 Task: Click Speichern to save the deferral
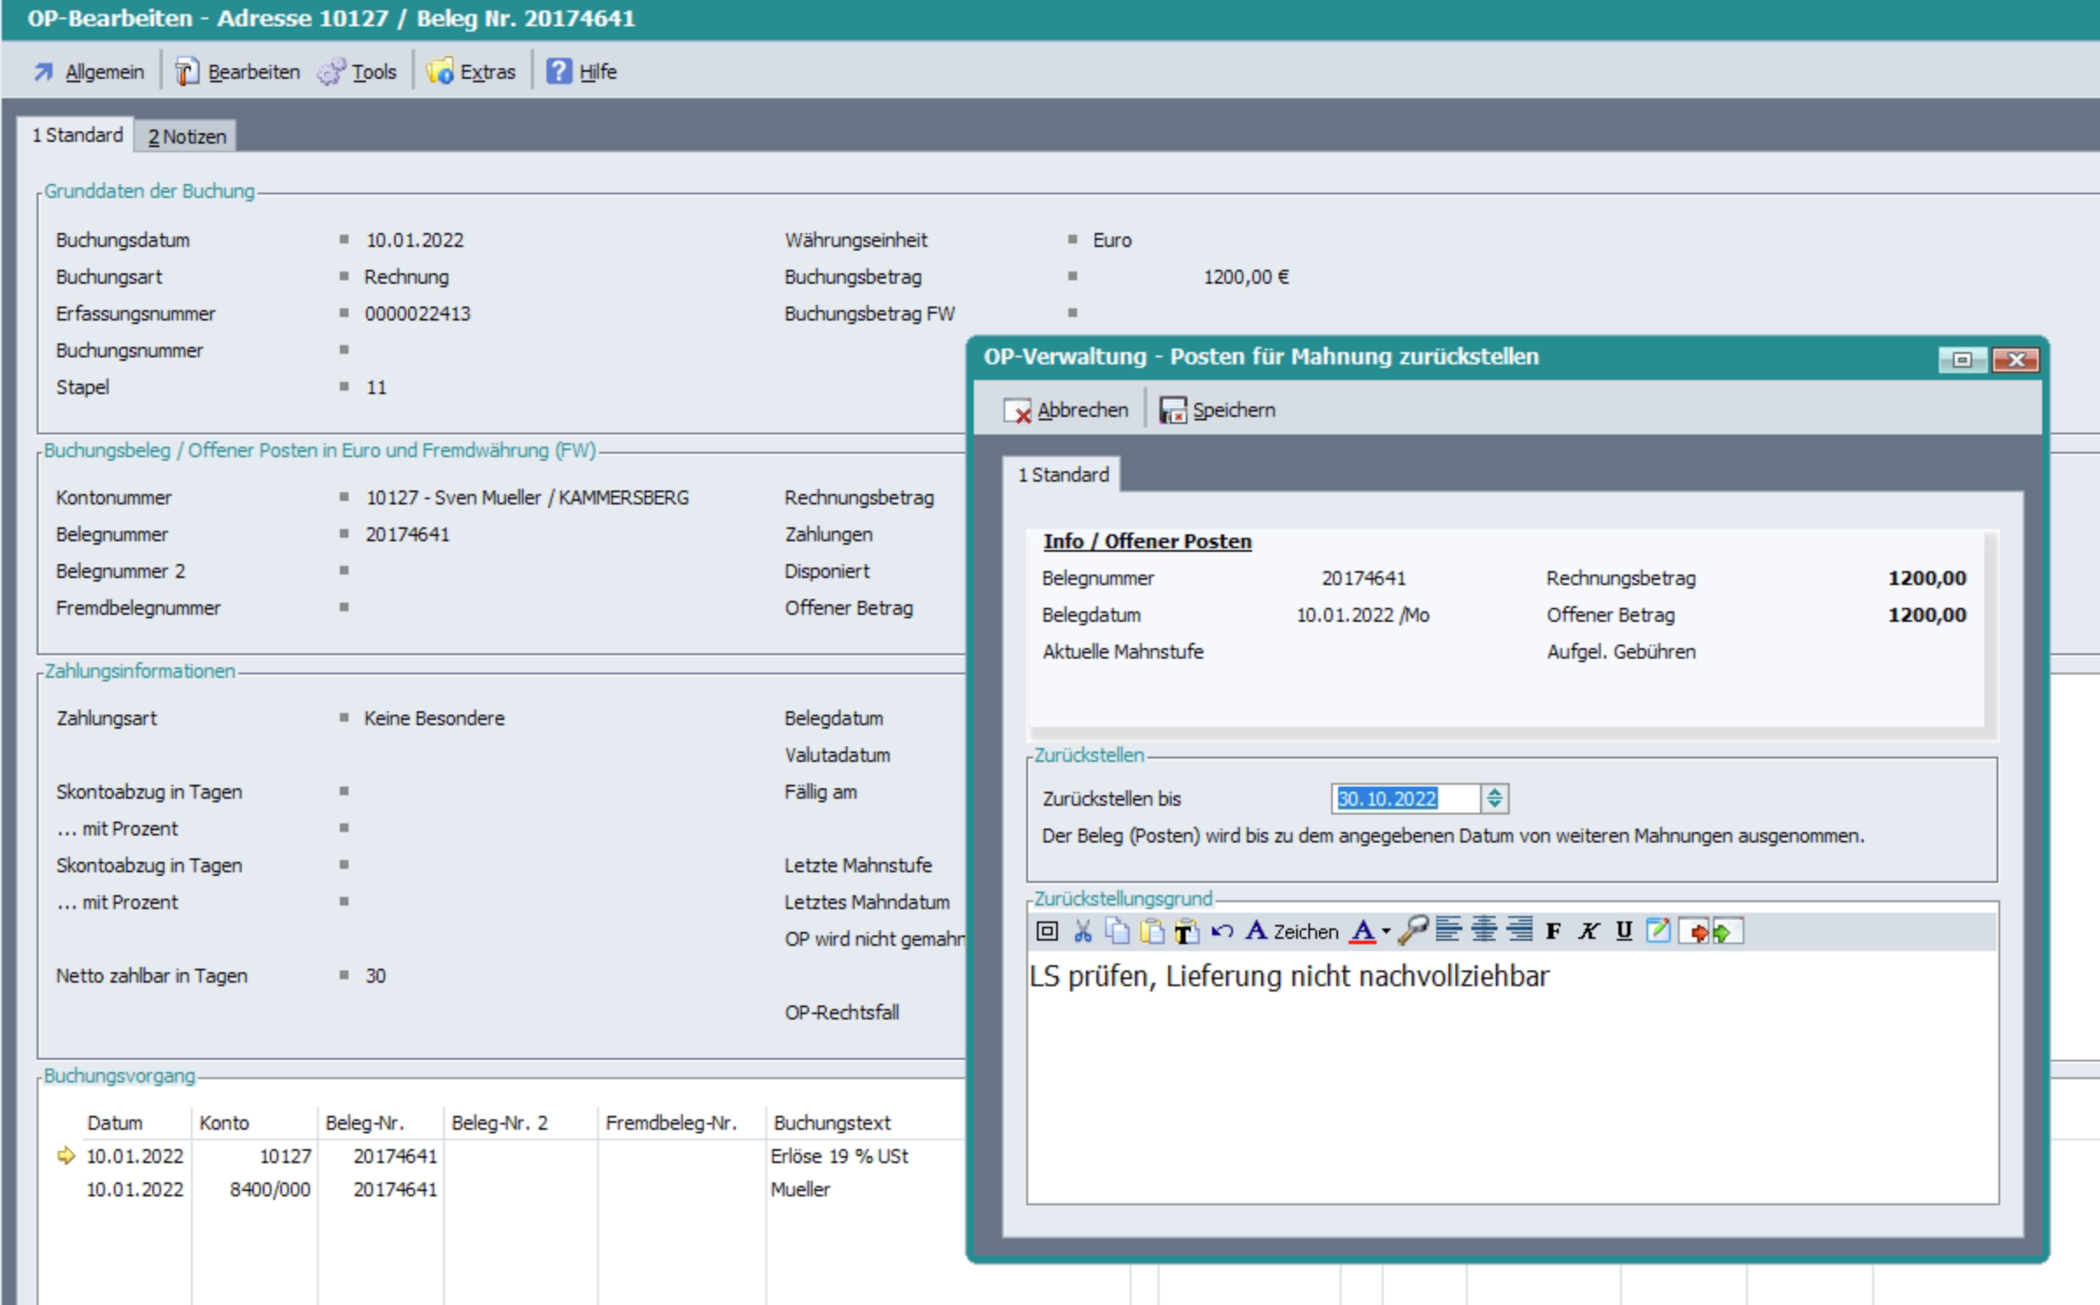pos(1217,410)
